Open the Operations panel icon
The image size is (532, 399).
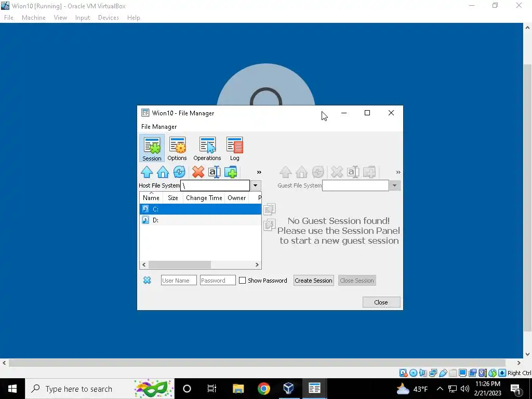tap(207, 148)
